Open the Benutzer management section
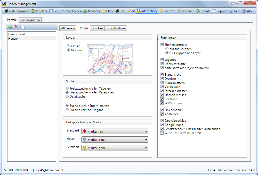 point(39,11)
